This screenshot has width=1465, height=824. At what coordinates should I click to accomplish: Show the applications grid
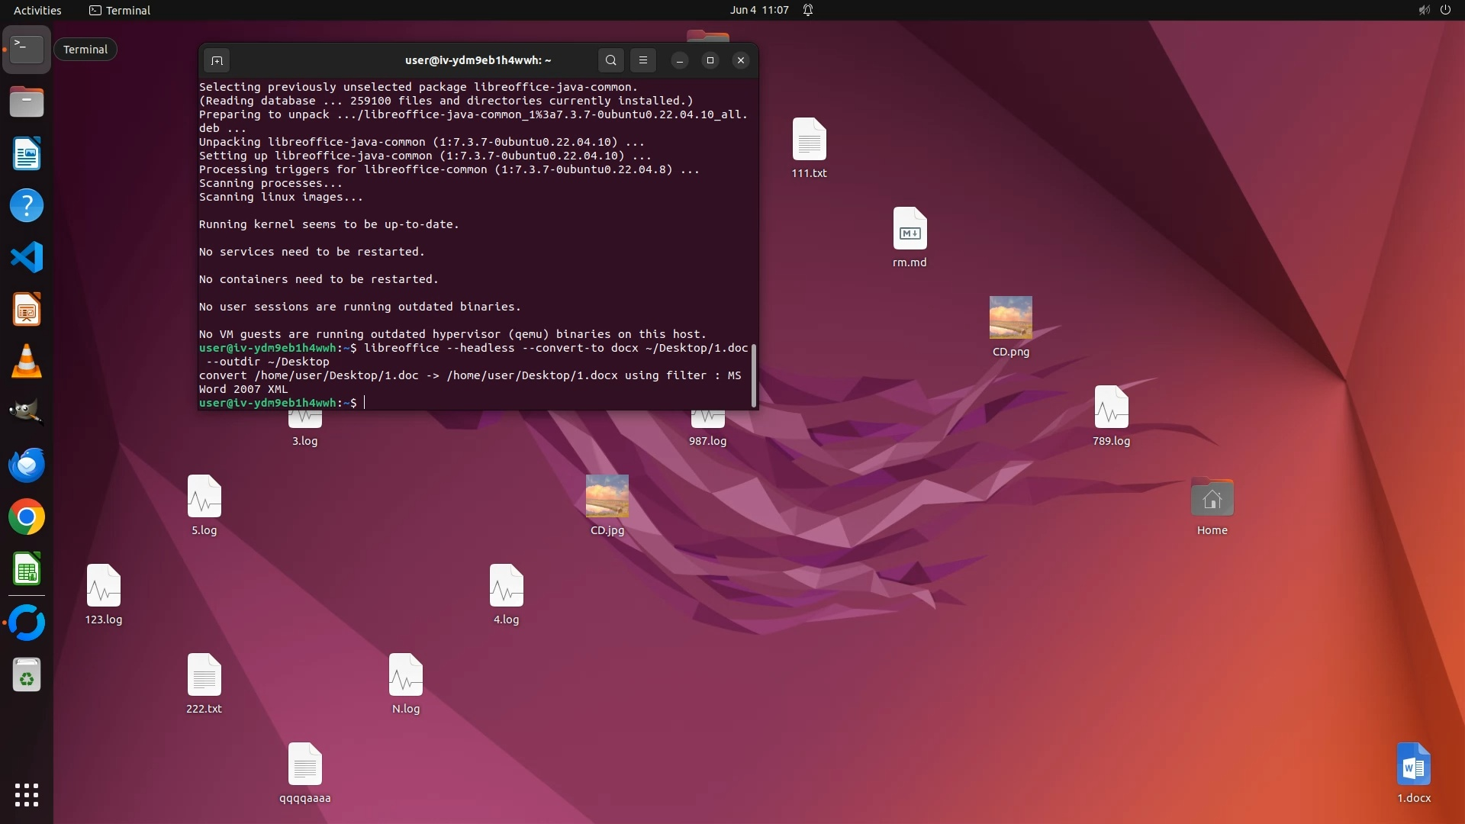[27, 795]
